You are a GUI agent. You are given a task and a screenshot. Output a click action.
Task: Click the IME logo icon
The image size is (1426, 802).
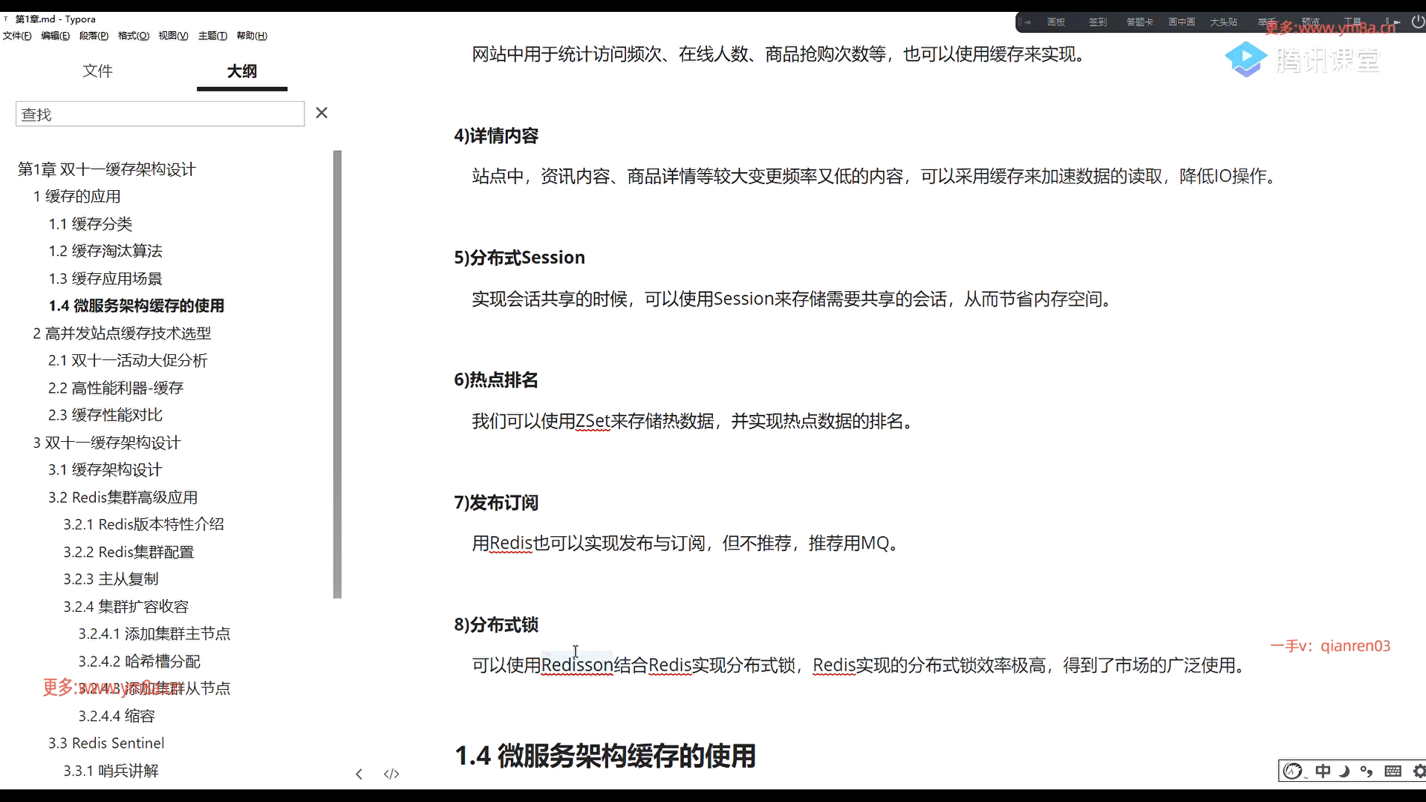coord(1293,771)
